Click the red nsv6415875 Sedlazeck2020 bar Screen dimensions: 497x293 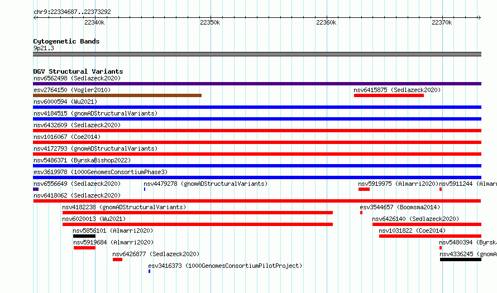pos(389,95)
